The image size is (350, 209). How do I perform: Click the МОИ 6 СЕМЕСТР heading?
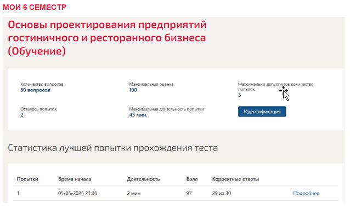pos(35,7)
